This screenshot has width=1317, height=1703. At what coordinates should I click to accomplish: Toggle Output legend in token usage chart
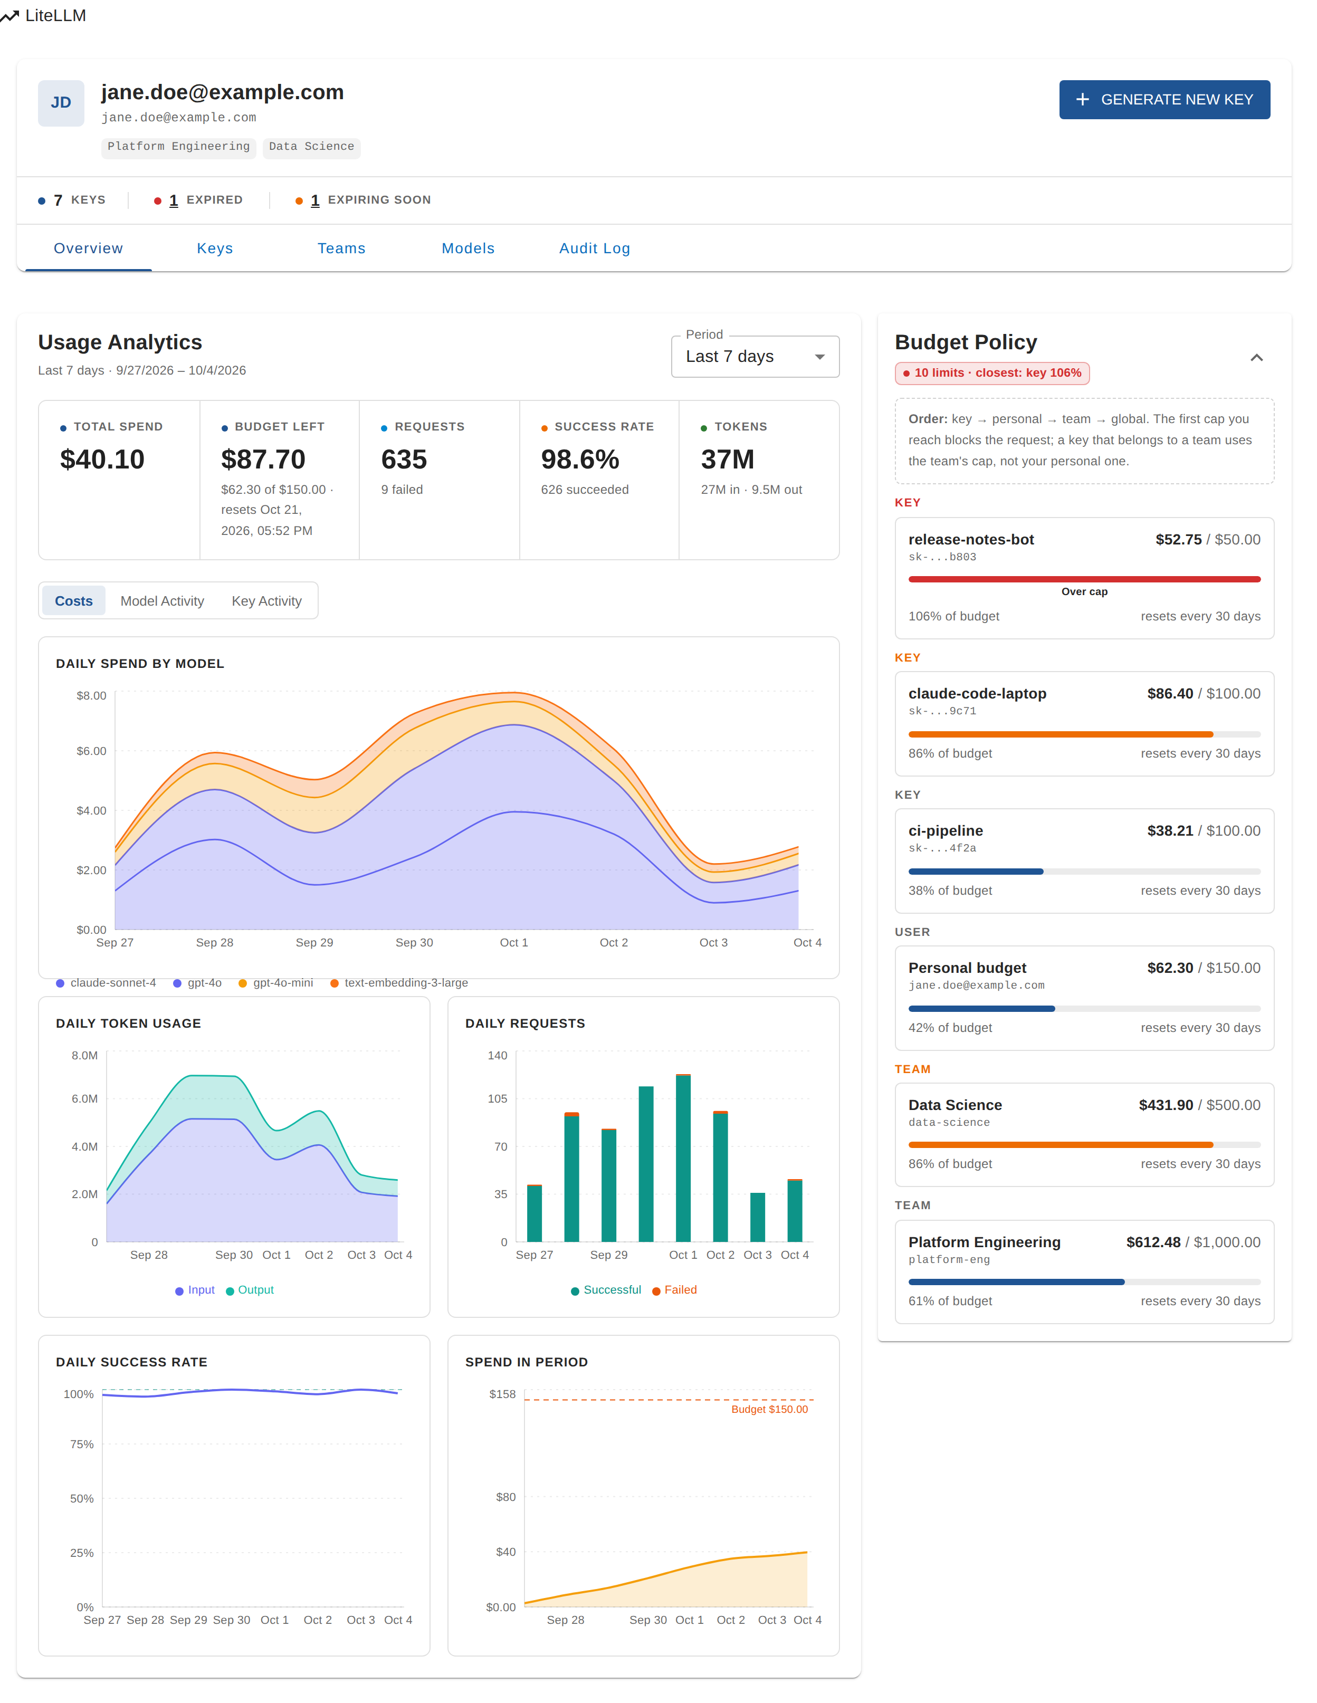(250, 1290)
